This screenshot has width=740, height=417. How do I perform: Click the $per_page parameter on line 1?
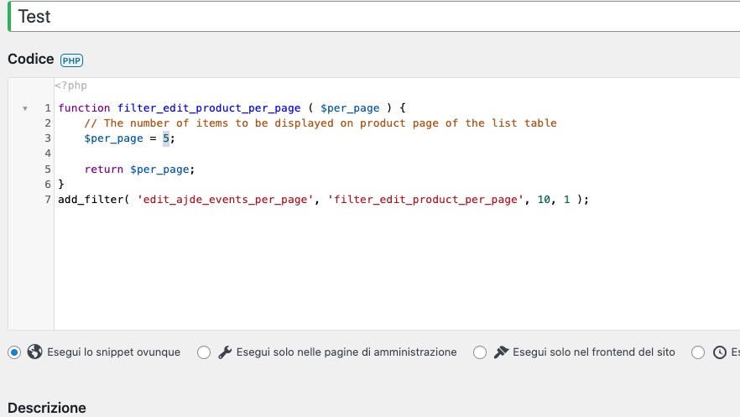click(x=350, y=108)
